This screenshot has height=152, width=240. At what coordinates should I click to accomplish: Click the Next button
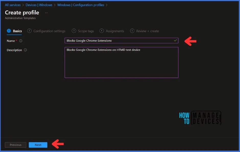38,145
